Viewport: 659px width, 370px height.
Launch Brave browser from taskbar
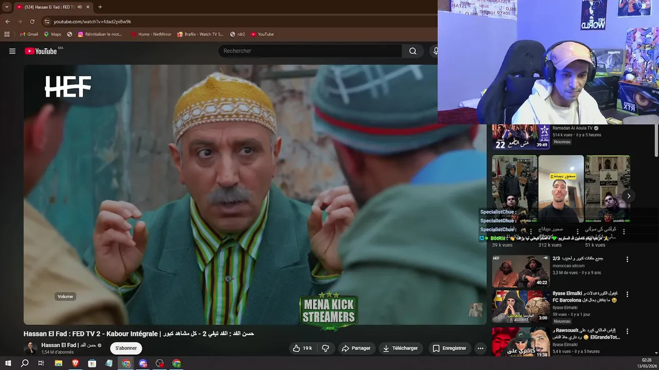[76, 363]
